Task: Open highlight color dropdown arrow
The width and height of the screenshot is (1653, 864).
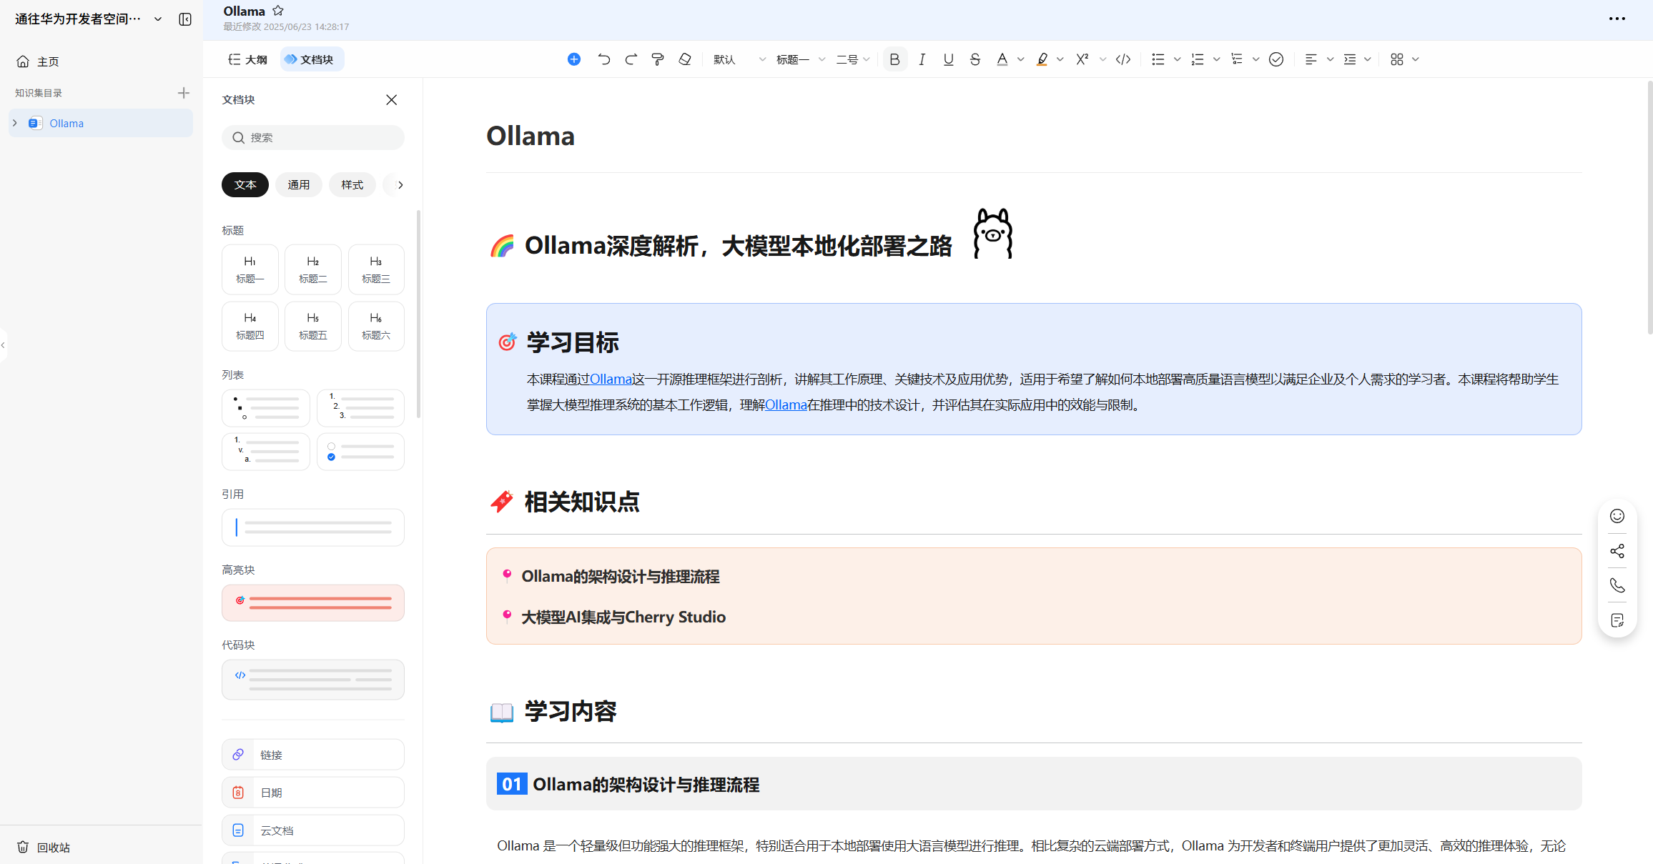Action: pos(1060,59)
